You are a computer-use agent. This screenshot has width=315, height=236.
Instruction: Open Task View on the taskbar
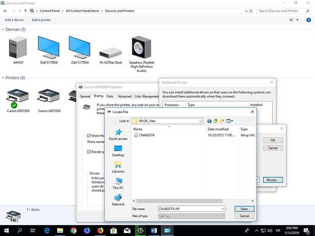pyautogui.click(x=33, y=231)
